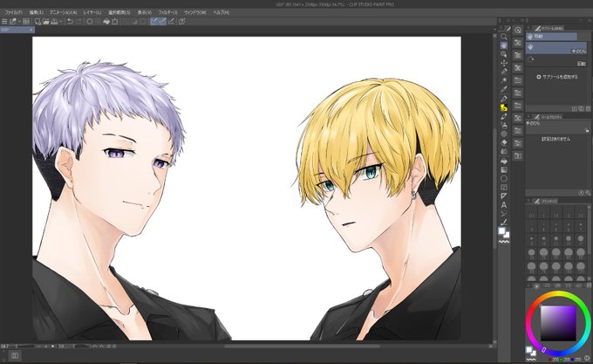Viewport: 593px width, 364px height.
Task: Open the 選択範囲(S) menu
Action: (119, 12)
